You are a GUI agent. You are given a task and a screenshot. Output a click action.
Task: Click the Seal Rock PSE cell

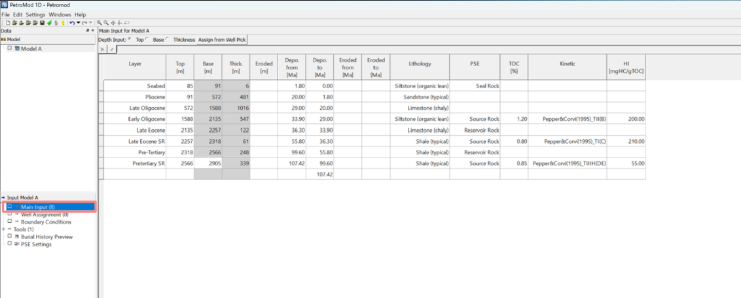[x=475, y=86]
